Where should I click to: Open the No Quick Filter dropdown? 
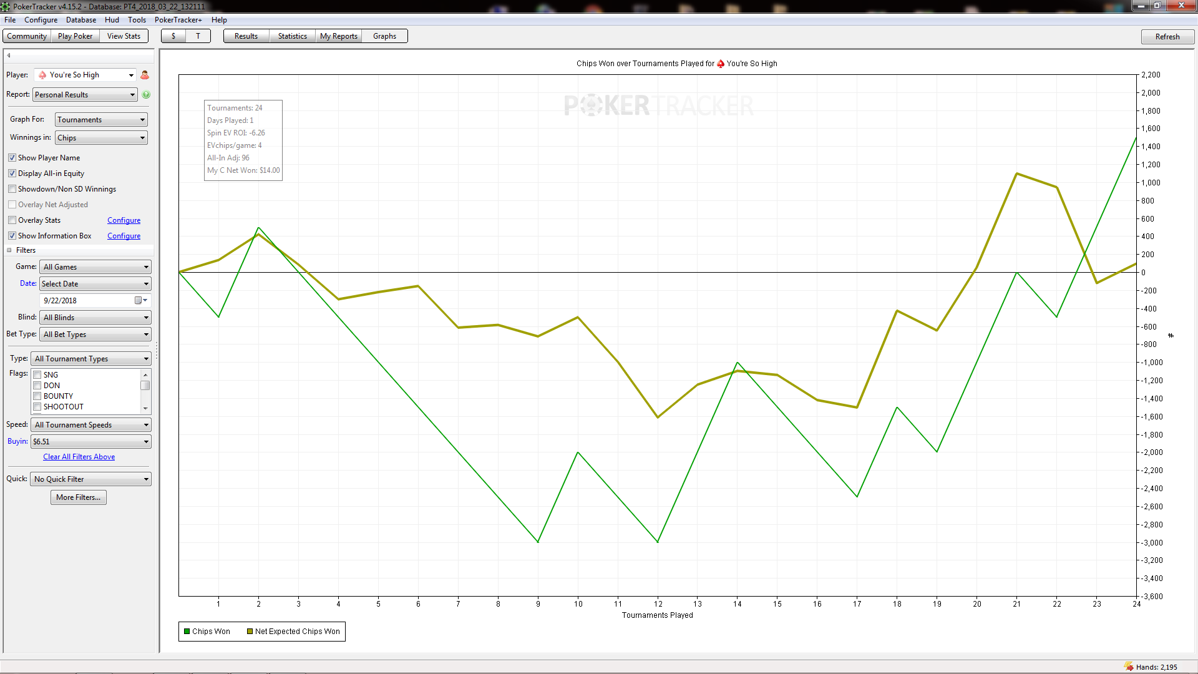(x=91, y=479)
